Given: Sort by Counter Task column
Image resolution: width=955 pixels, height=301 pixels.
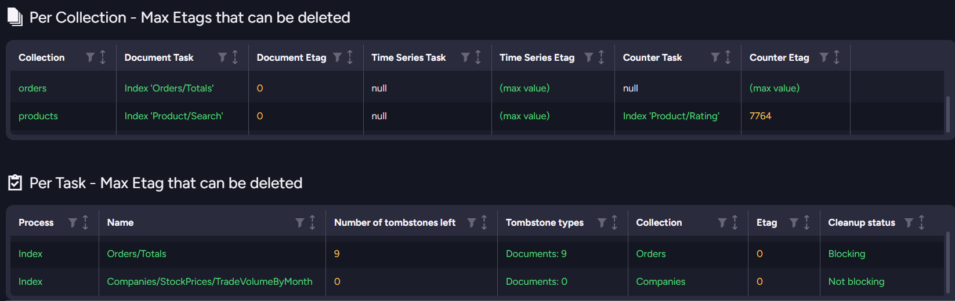Looking at the screenshot, I should click(728, 57).
